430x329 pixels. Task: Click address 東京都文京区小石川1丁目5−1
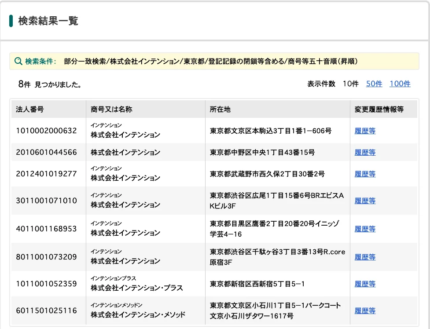tap(276, 311)
